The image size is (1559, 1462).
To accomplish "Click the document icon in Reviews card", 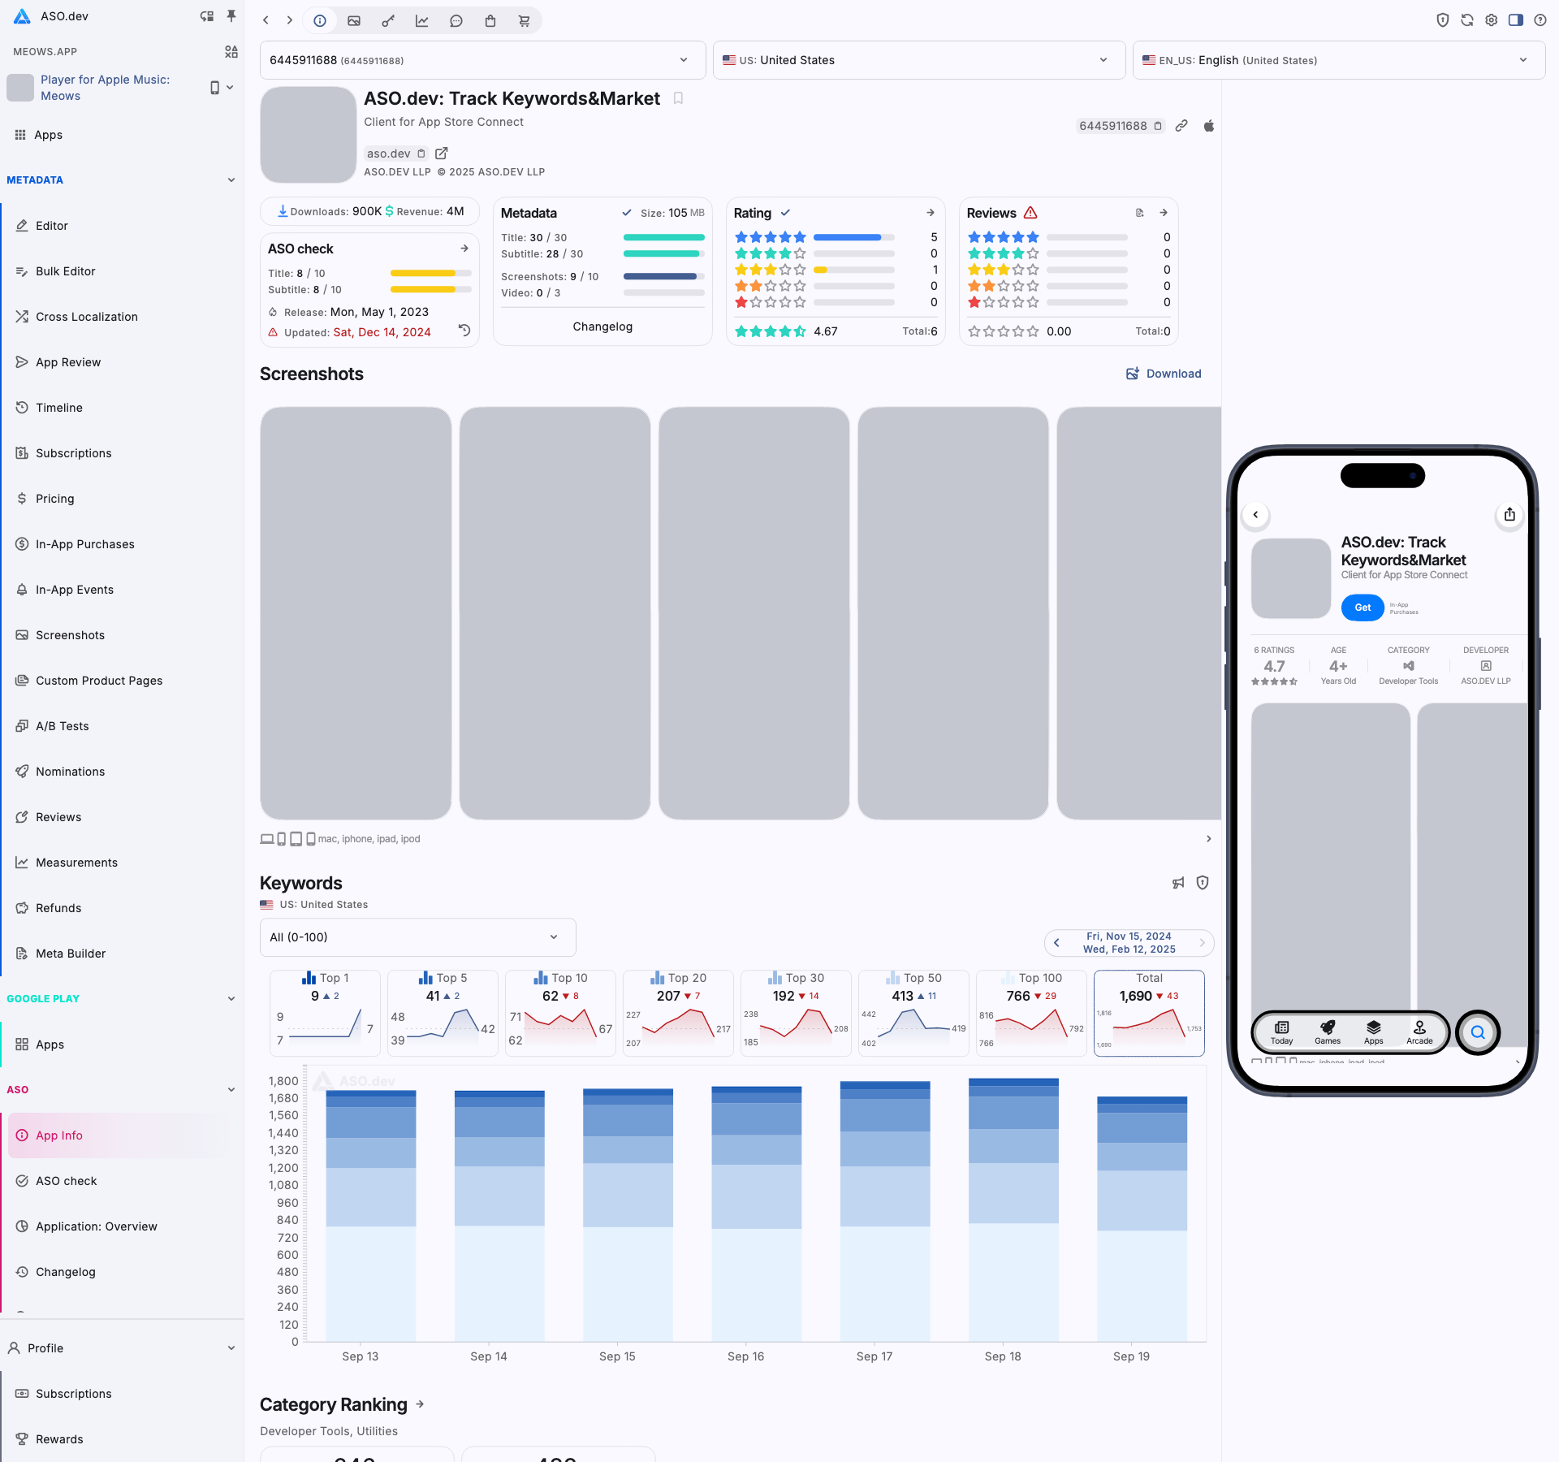I will [x=1140, y=213].
